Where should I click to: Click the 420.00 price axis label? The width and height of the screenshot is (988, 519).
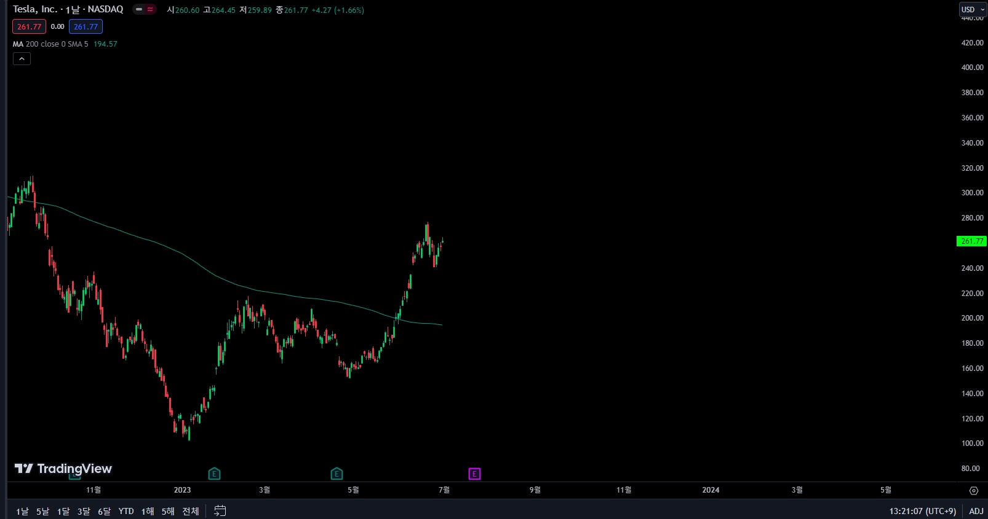(972, 43)
